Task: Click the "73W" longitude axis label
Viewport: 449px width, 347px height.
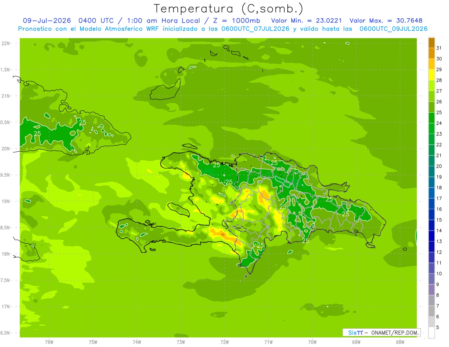Action: pyautogui.click(x=181, y=342)
